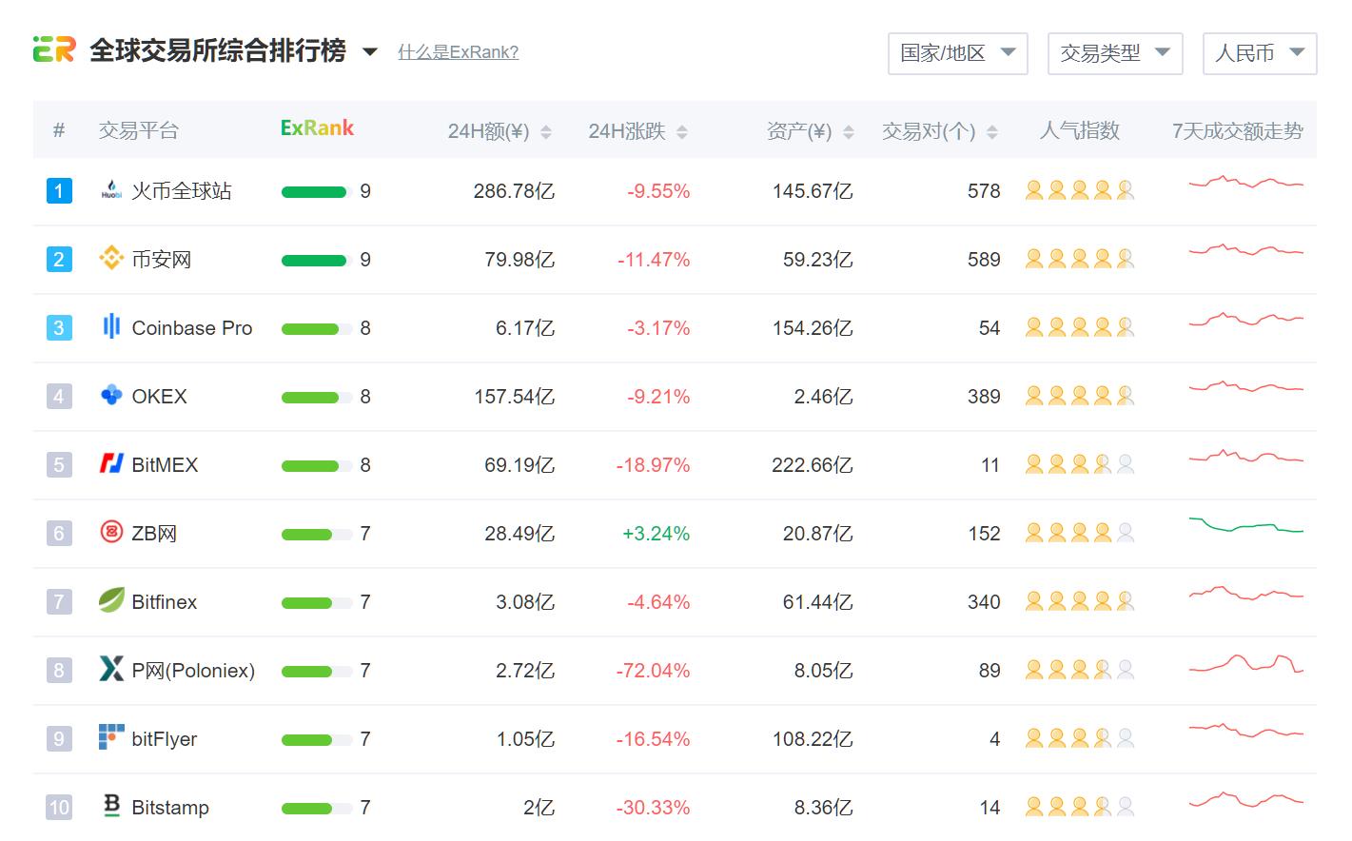
Task: Click the Bitstamp B logo icon
Action: [111, 806]
